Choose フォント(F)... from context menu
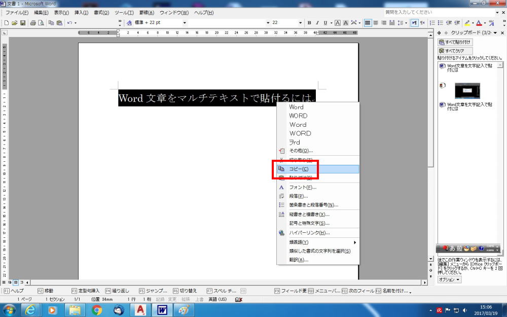507x317 pixels. [x=318, y=187]
